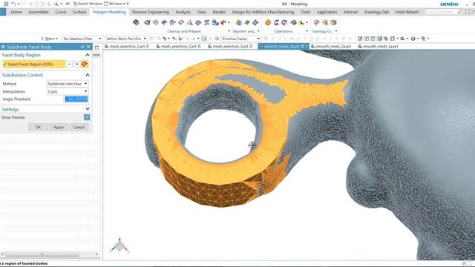This screenshot has height=267, width=475.
Task: Open the Interpolation dropdown showing Cubic
Action: pos(68,91)
